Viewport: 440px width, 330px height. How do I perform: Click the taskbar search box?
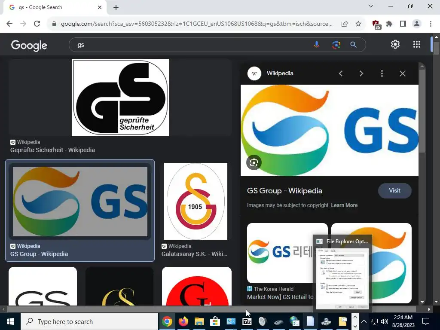tap(89, 321)
